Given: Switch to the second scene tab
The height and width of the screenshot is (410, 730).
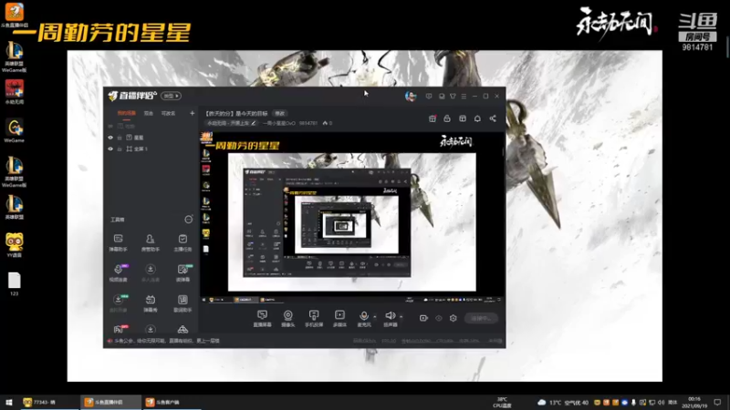Looking at the screenshot, I should [x=149, y=113].
